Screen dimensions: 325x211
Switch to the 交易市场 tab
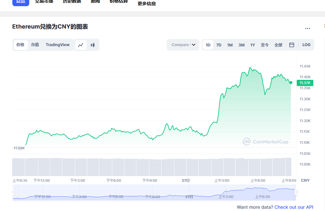(44, 1)
